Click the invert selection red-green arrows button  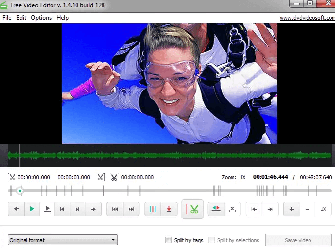216,209
